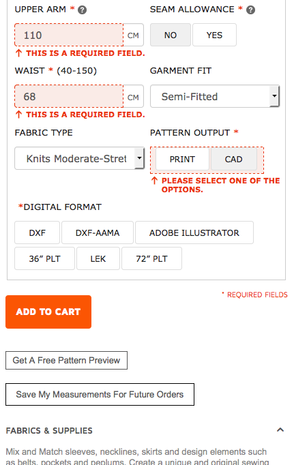Select NO for seam allowance
The height and width of the screenshot is (465, 294).
[x=171, y=35]
